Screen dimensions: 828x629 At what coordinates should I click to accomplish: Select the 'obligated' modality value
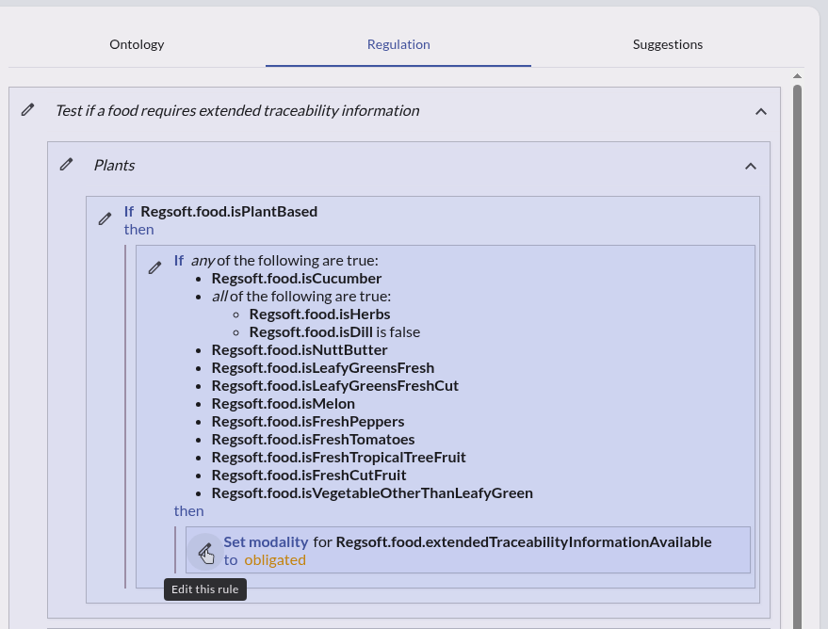275,559
